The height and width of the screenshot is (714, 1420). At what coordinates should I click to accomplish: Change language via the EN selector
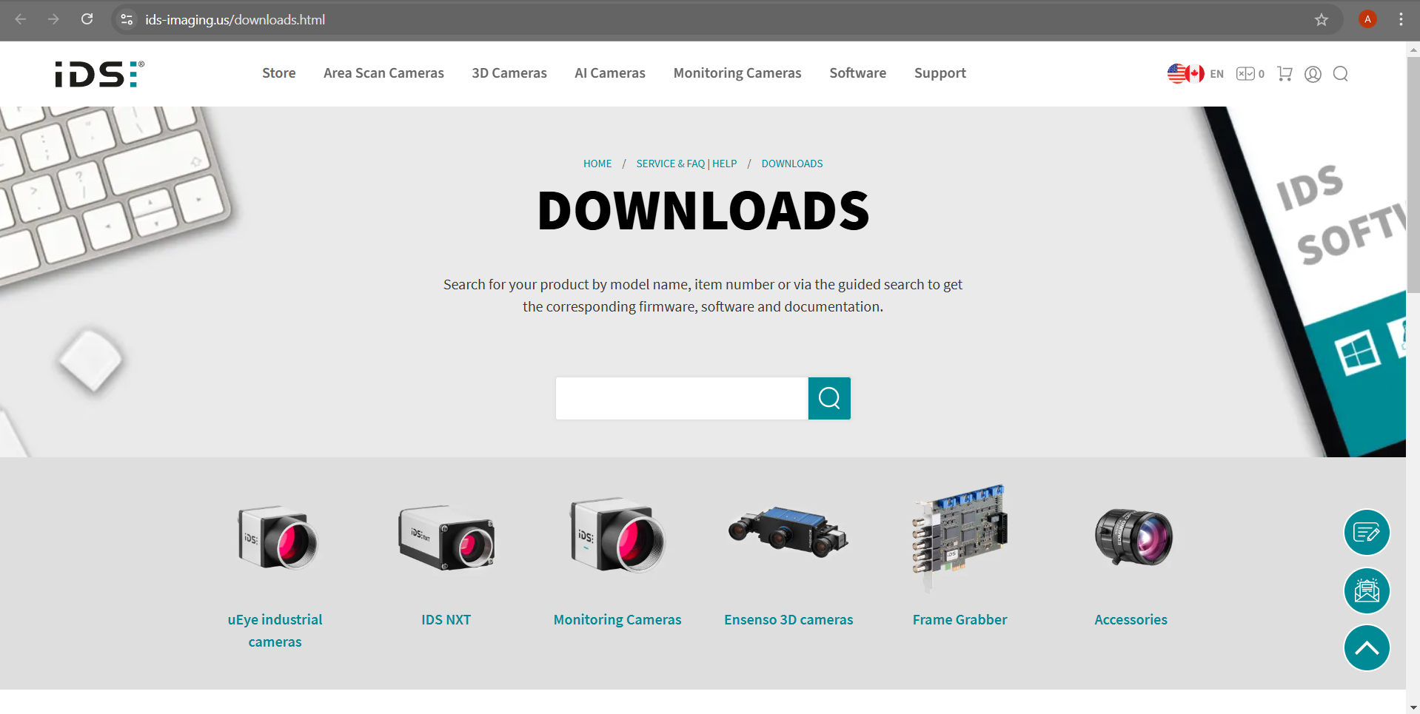coord(1217,74)
